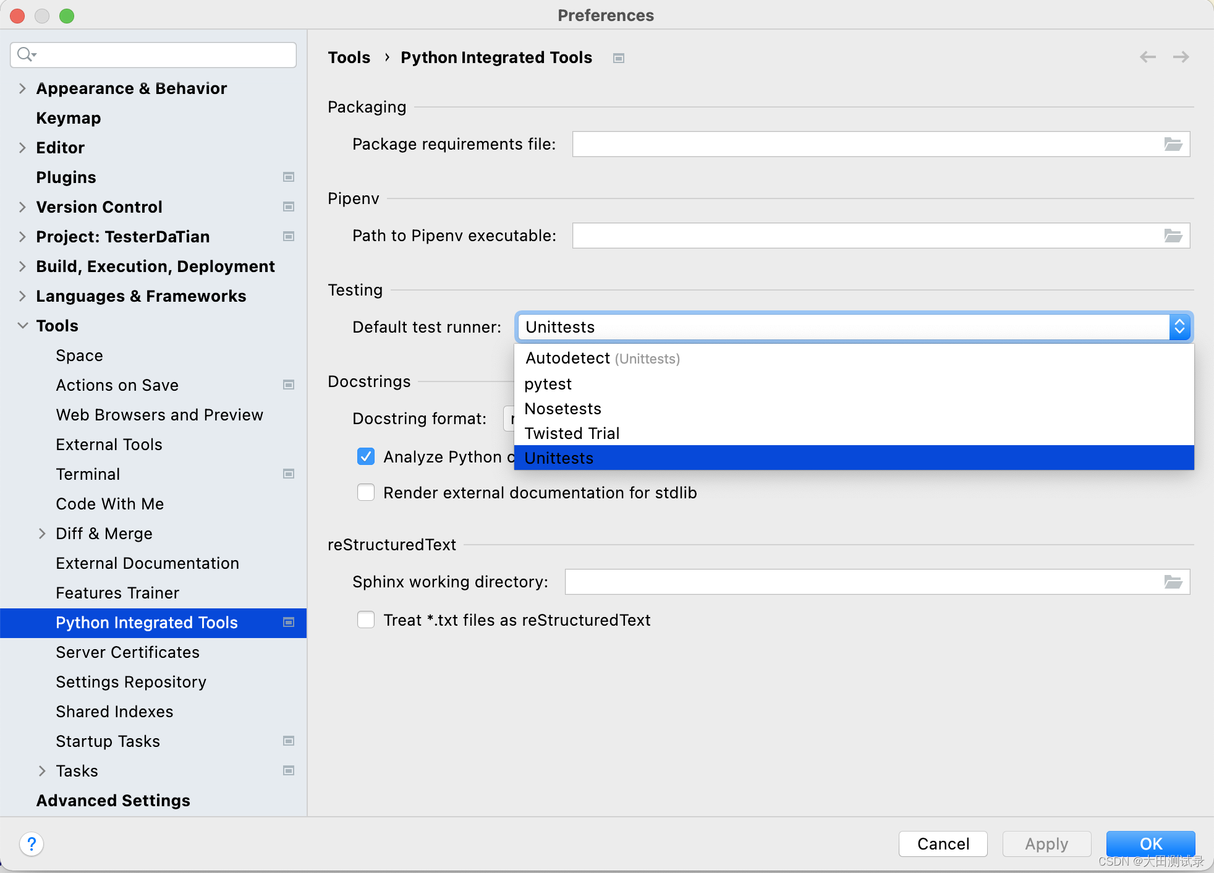Click project-level icon beside Python Integrated Tools header
This screenshot has height=873, width=1214.
tap(618, 58)
